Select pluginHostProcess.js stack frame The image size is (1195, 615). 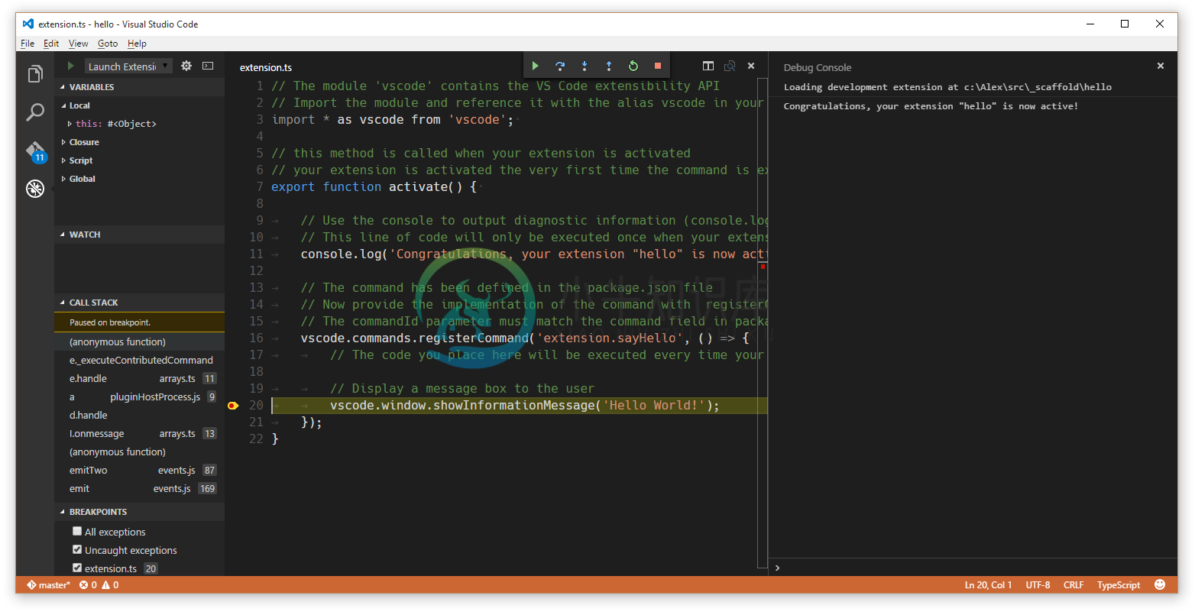click(140, 397)
